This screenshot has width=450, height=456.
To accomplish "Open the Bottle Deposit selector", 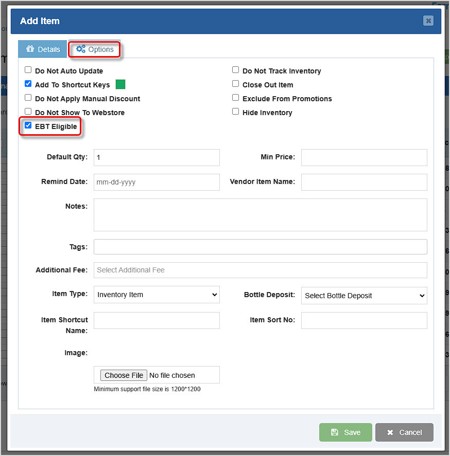I will pyautogui.click(x=364, y=296).
